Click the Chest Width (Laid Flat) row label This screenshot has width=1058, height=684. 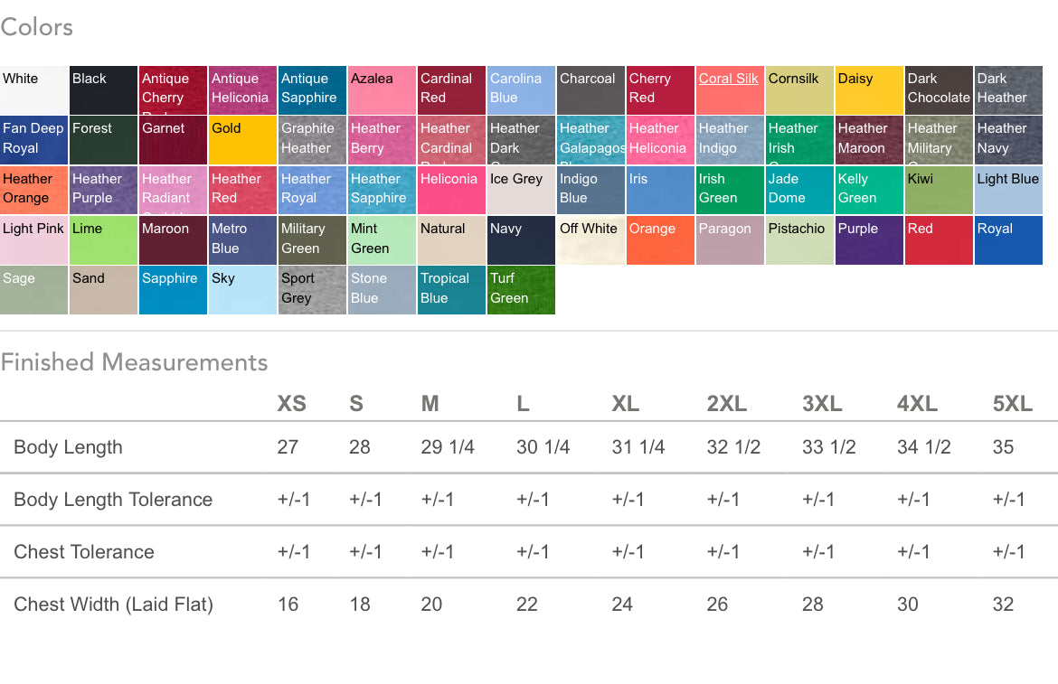[x=113, y=604]
